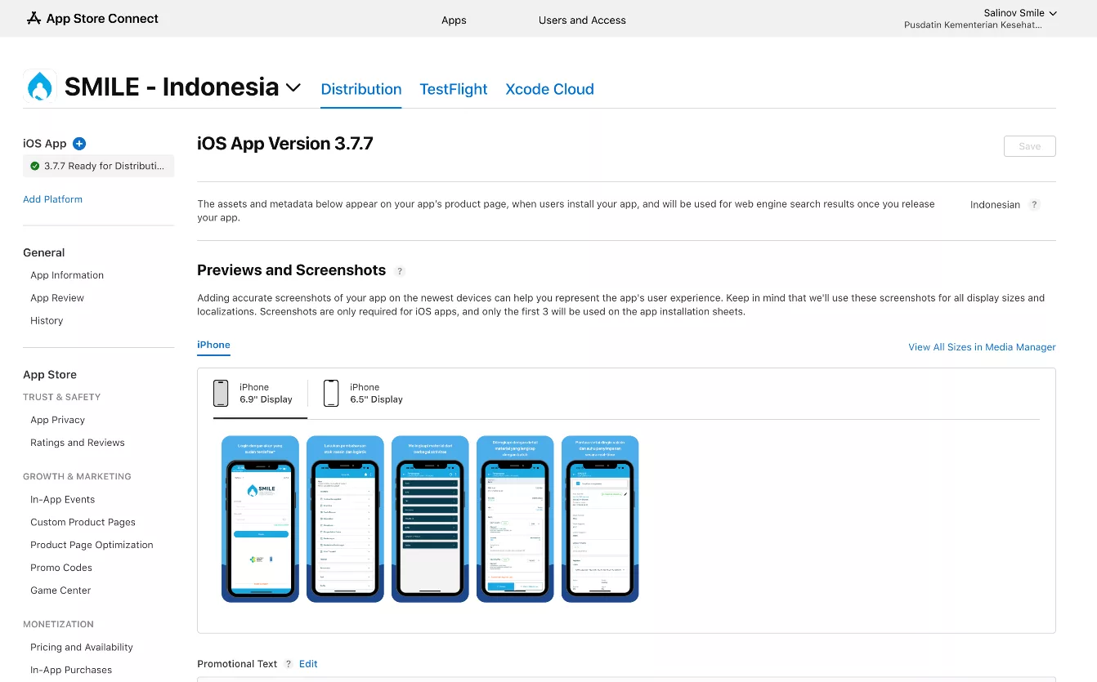
Task: Open App Privacy in the sidebar
Action: (57, 420)
